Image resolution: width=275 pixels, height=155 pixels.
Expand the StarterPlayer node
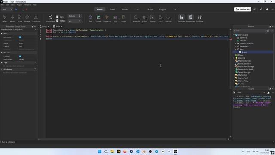pyautogui.click(x=234, y=81)
